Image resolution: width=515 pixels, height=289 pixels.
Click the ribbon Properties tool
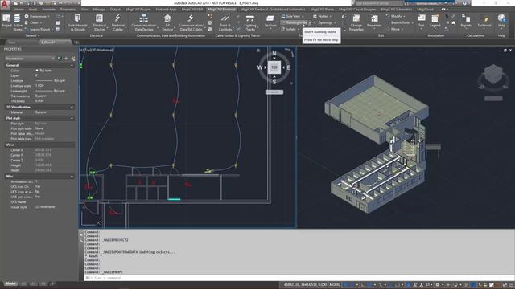(x=374, y=21)
